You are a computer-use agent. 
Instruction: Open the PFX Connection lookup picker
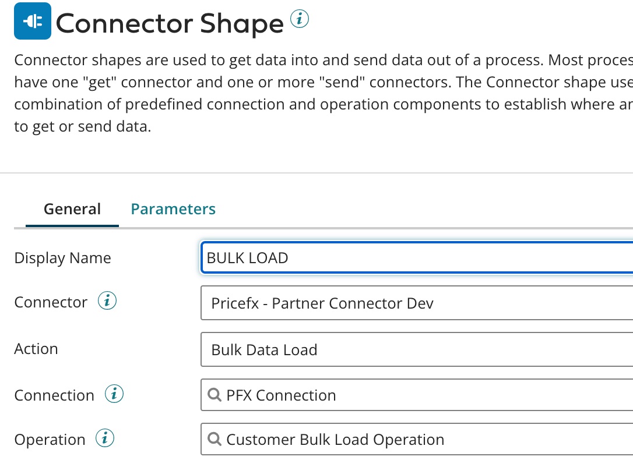[x=408, y=395]
